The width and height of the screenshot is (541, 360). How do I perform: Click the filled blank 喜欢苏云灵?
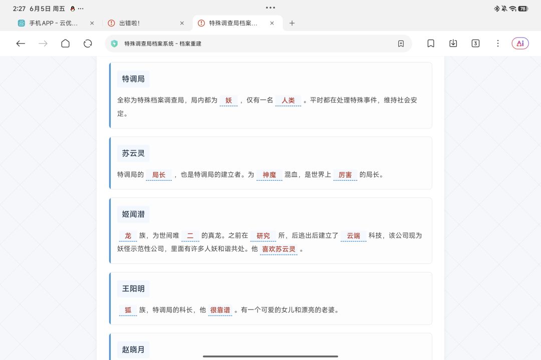coord(279,249)
